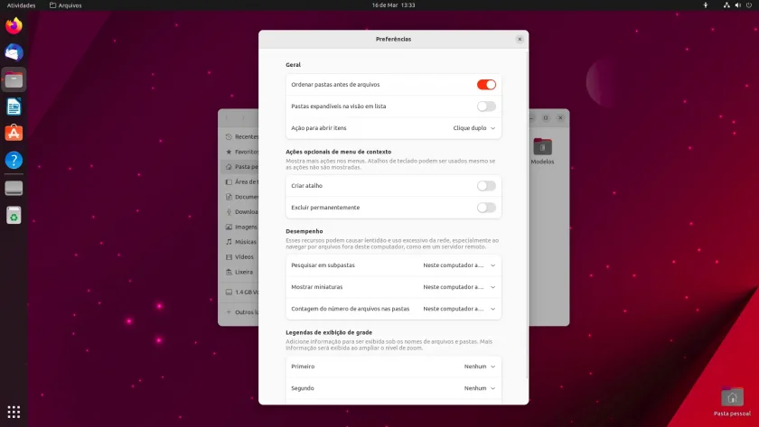Select the 1.4 GB volume in sidebar
This screenshot has width=759, height=427.
(x=240, y=292)
